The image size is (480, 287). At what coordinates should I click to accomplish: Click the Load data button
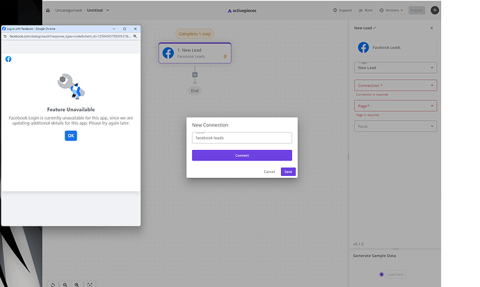[x=396, y=274]
